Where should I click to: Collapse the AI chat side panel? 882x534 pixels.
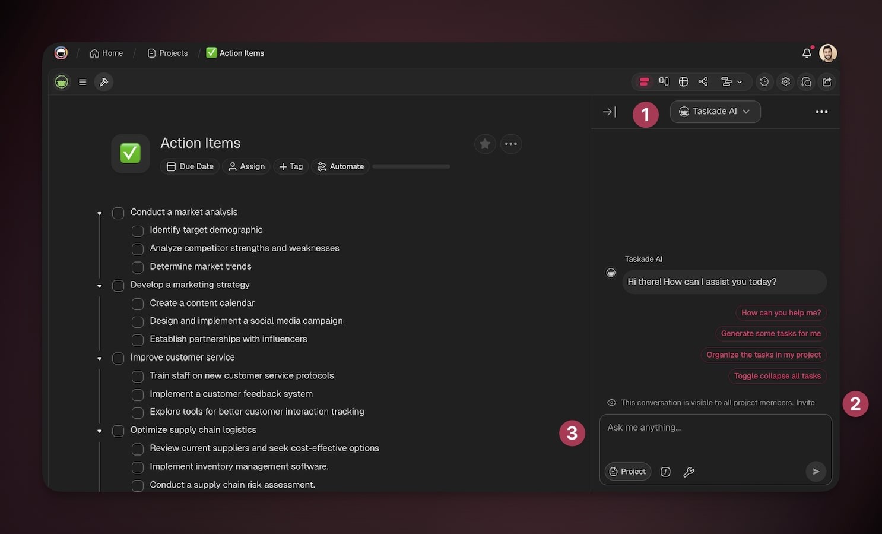[609, 112]
